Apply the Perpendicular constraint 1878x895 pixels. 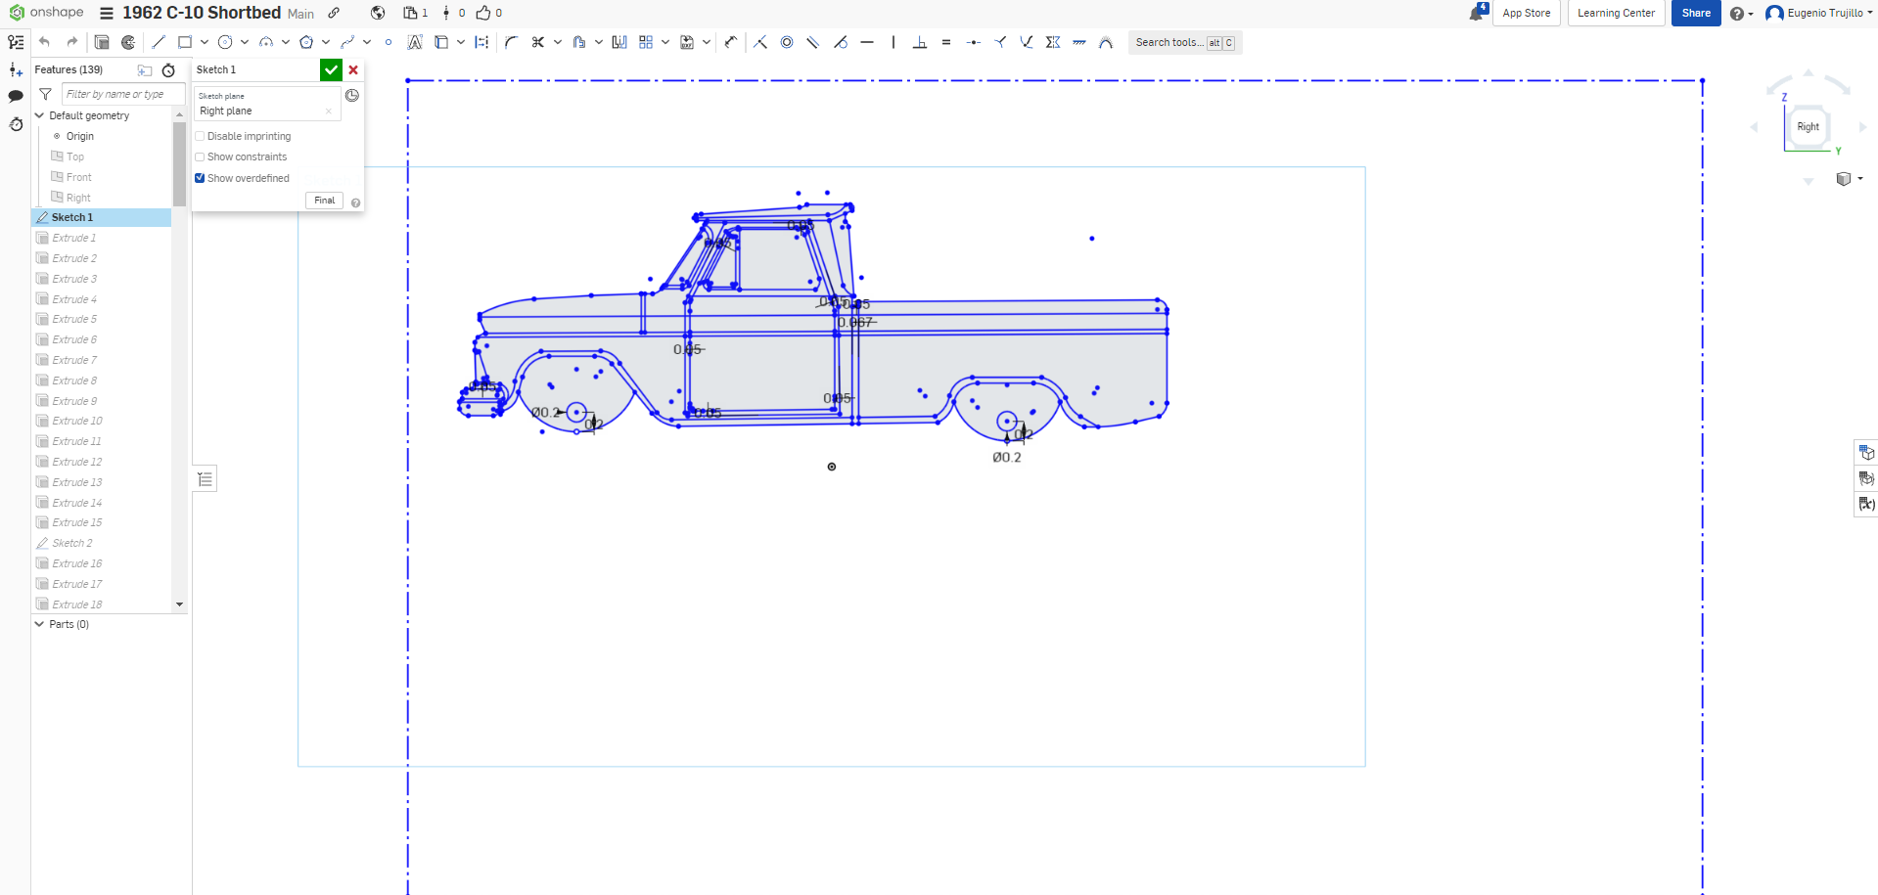point(920,42)
